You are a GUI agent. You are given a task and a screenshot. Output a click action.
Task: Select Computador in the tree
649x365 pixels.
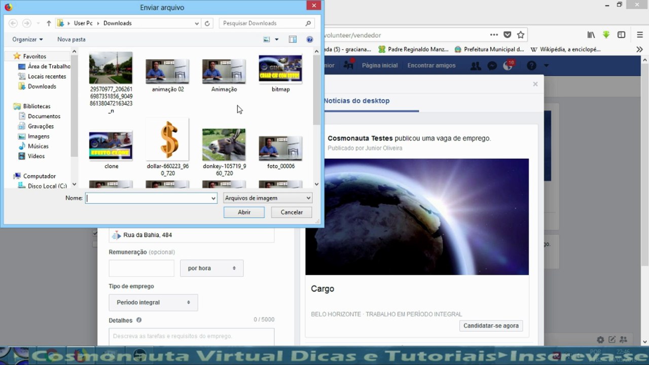(x=39, y=176)
